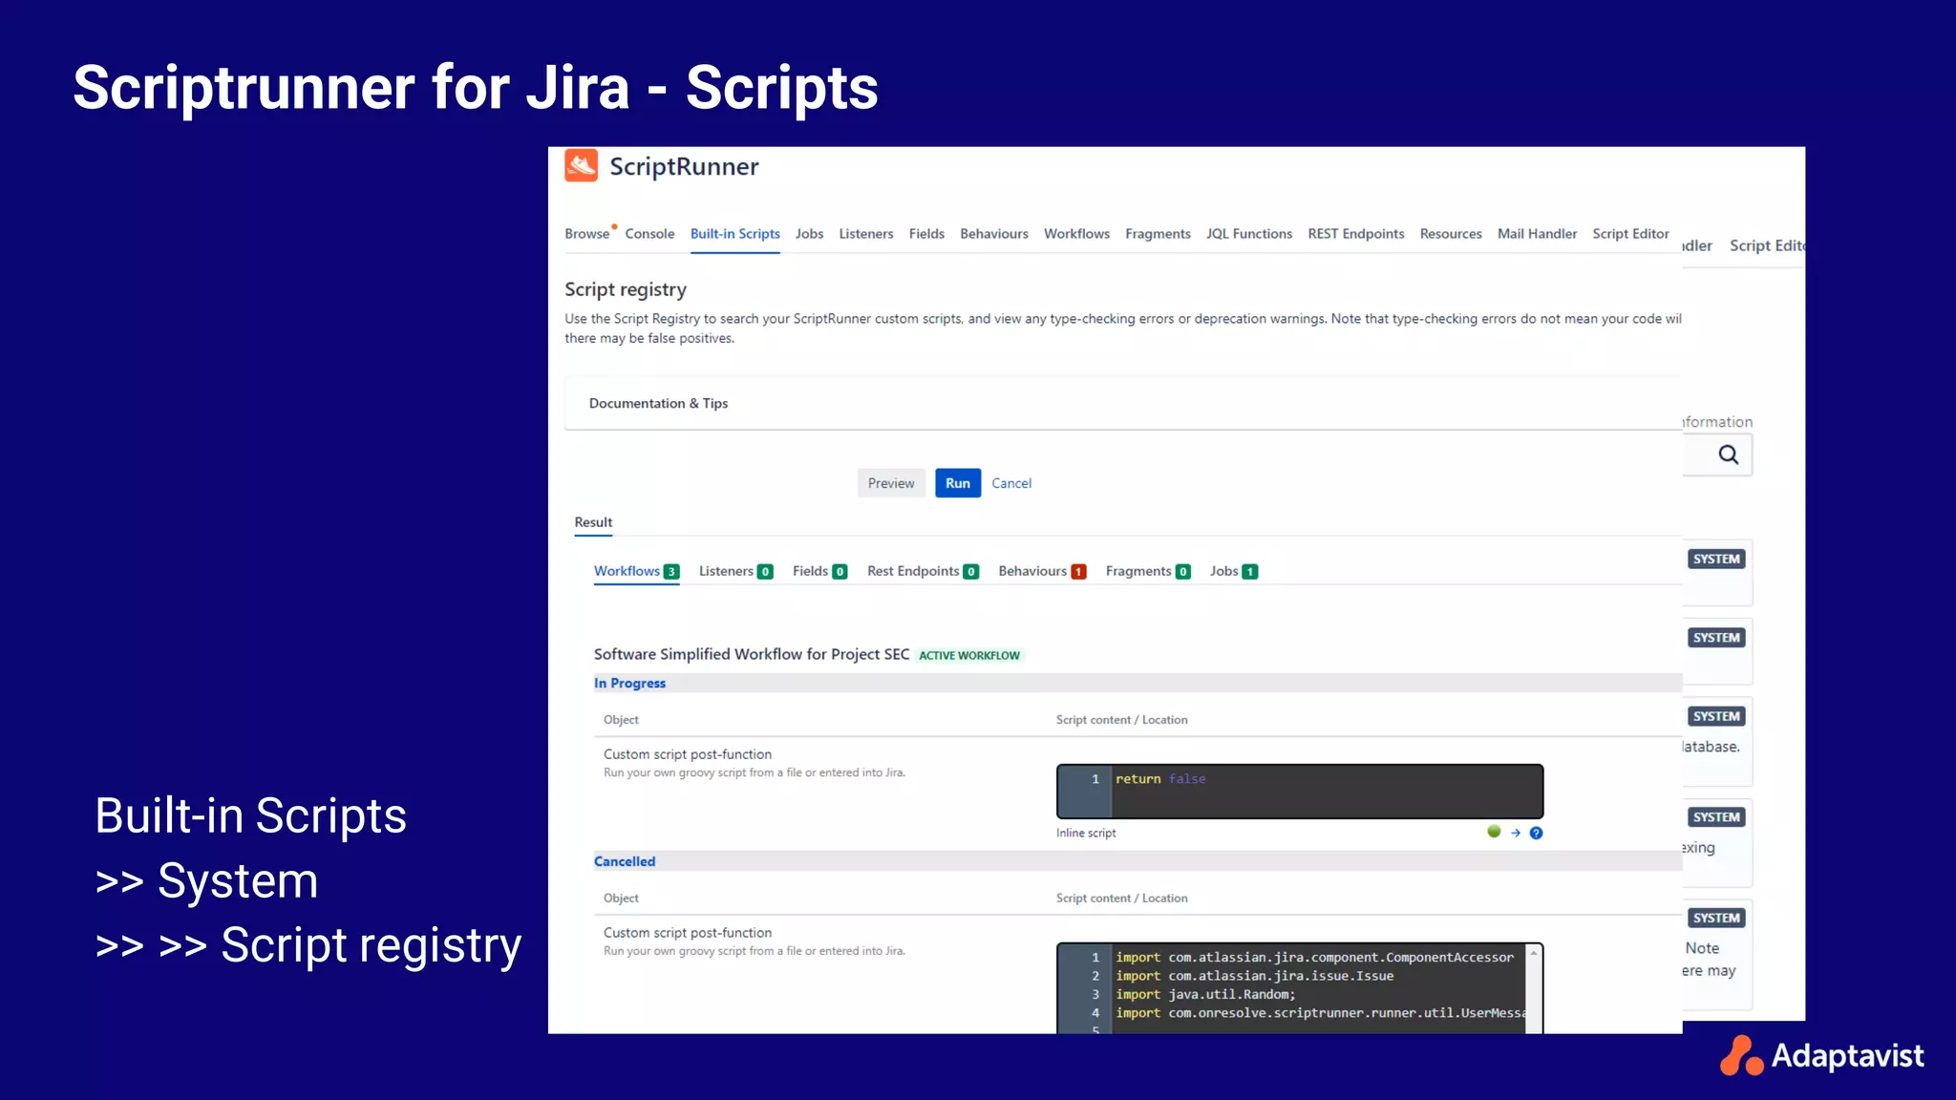Click the Preview button
This screenshot has height=1100, width=1956.
tap(891, 483)
